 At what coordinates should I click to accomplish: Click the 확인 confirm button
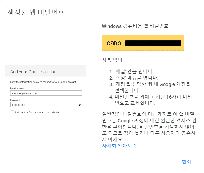(186, 162)
